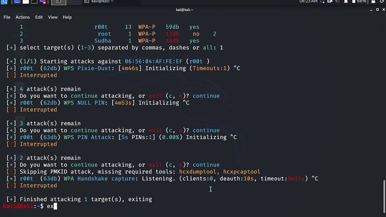Click the '4m46s' timer text
386x217 pixels.
click(130, 68)
